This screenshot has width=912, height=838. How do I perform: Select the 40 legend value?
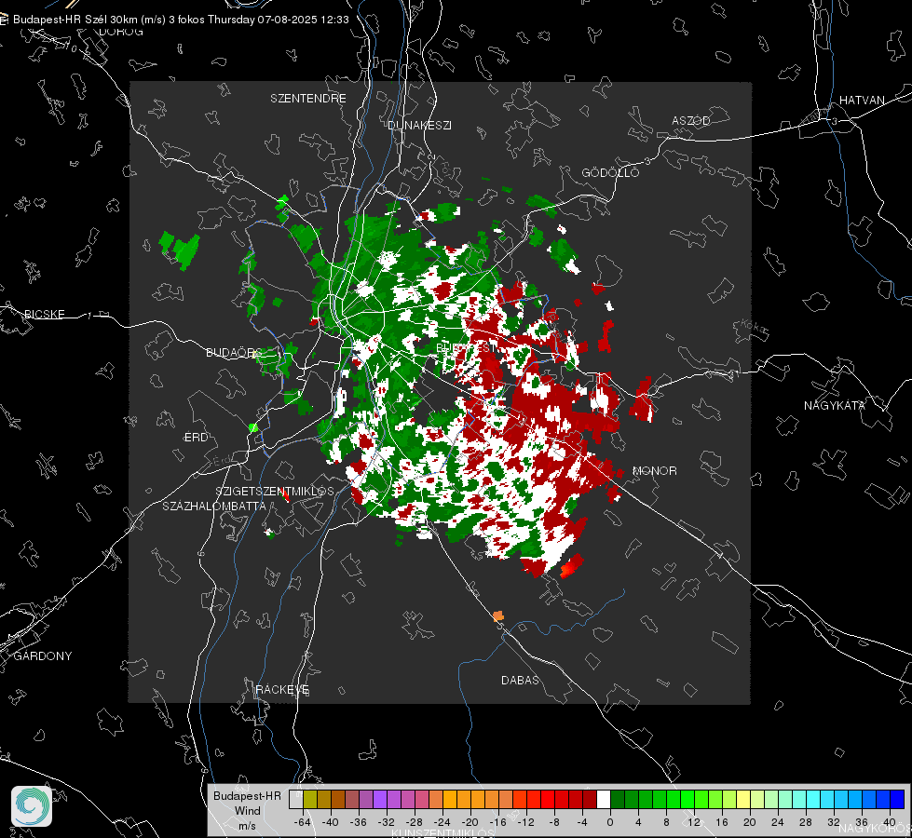pyautogui.click(x=890, y=822)
